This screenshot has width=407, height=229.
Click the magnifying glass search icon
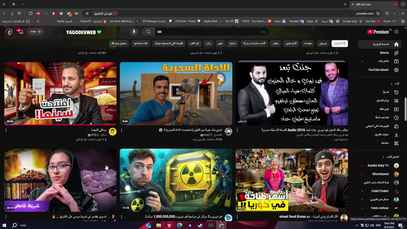[148, 32]
